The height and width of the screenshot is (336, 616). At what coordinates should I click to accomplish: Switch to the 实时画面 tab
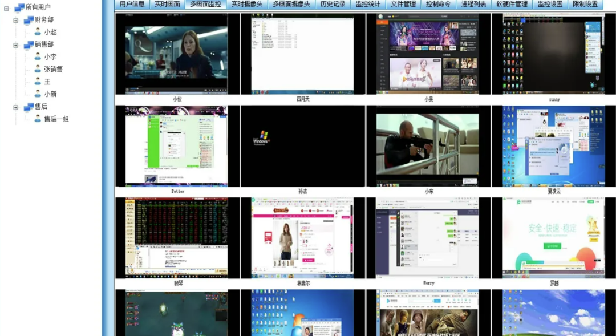click(167, 5)
